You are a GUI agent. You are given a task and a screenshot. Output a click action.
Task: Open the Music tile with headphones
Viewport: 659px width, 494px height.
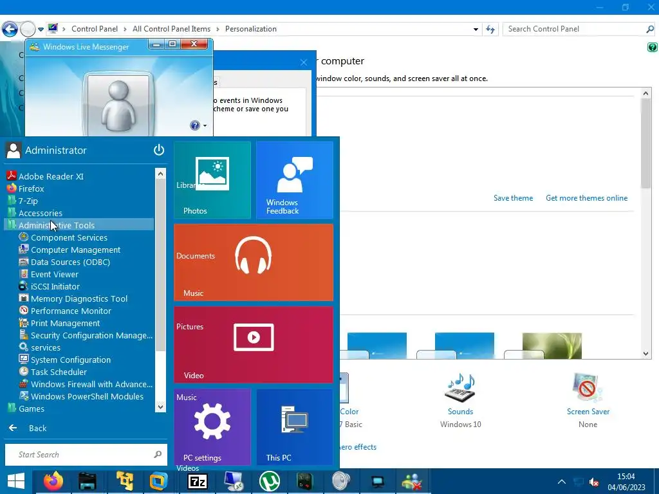254,262
